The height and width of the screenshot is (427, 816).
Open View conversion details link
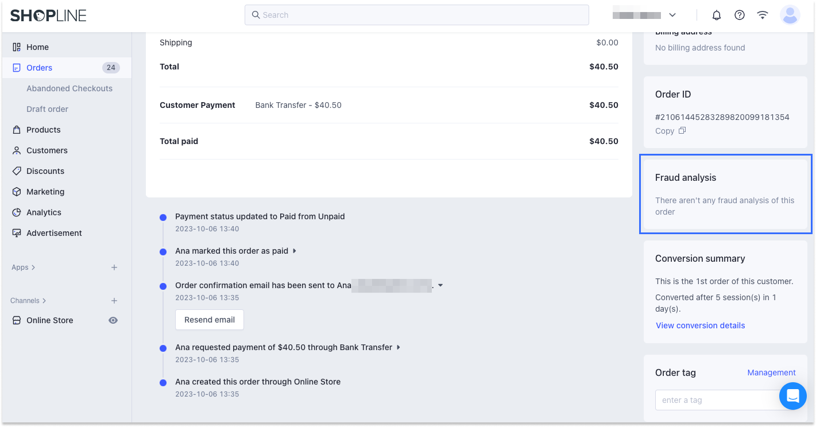700,325
